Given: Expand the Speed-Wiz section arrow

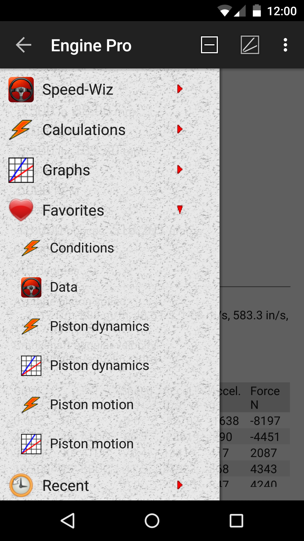Looking at the screenshot, I should pos(180,89).
